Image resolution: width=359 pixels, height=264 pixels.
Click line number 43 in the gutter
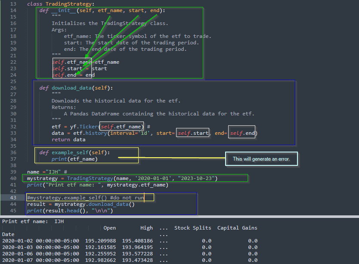coord(13,198)
